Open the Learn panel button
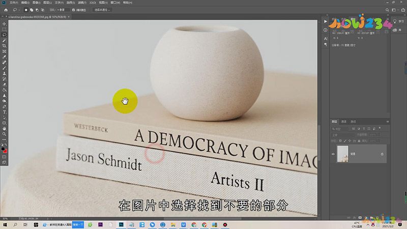The width and height of the screenshot is (407, 229). coord(398,21)
